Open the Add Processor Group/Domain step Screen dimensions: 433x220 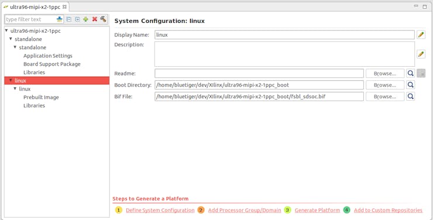pyautogui.click(x=245, y=210)
